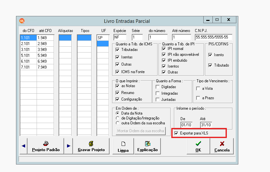Click the C.N.P.J. input field
This screenshot has height=172, width=270.
point(213,37)
